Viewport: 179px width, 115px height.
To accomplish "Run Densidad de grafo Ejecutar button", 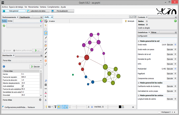I will [x=170, y=59].
